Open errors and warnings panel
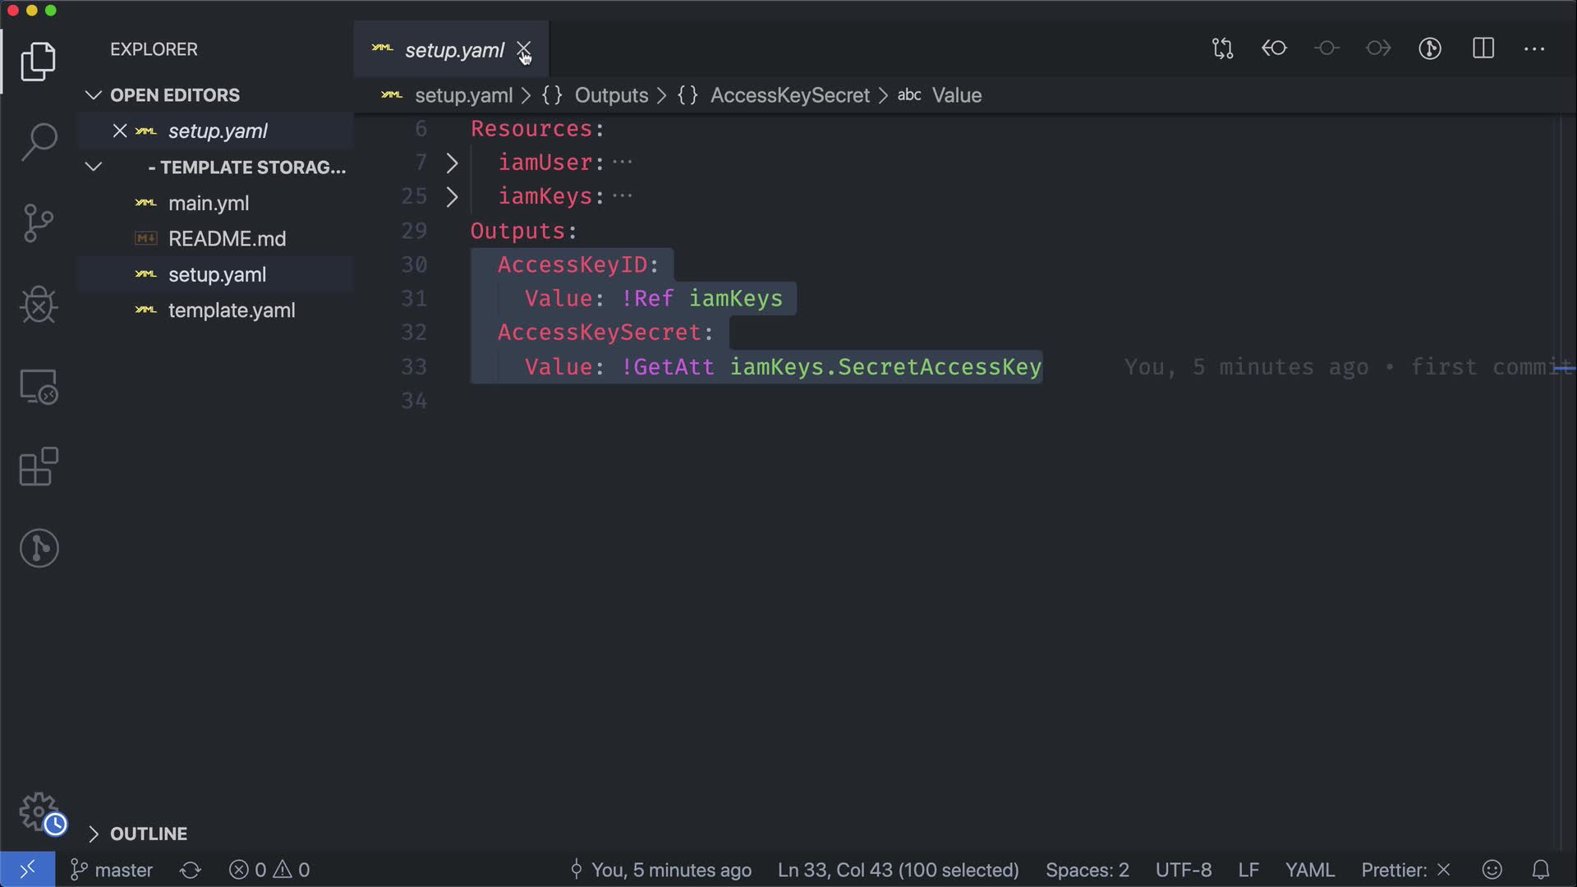 [269, 870]
